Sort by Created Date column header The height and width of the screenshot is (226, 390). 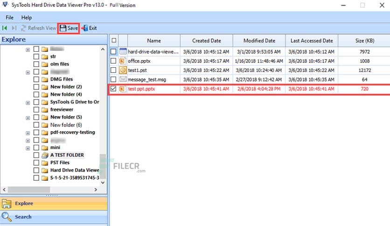(207, 41)
